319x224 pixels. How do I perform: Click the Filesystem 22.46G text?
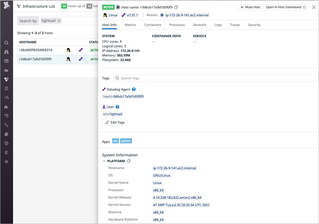pos(116,60)
